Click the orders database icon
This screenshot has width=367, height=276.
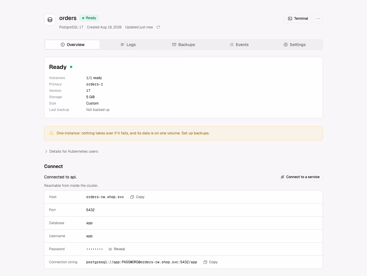(x=50, y=20)
